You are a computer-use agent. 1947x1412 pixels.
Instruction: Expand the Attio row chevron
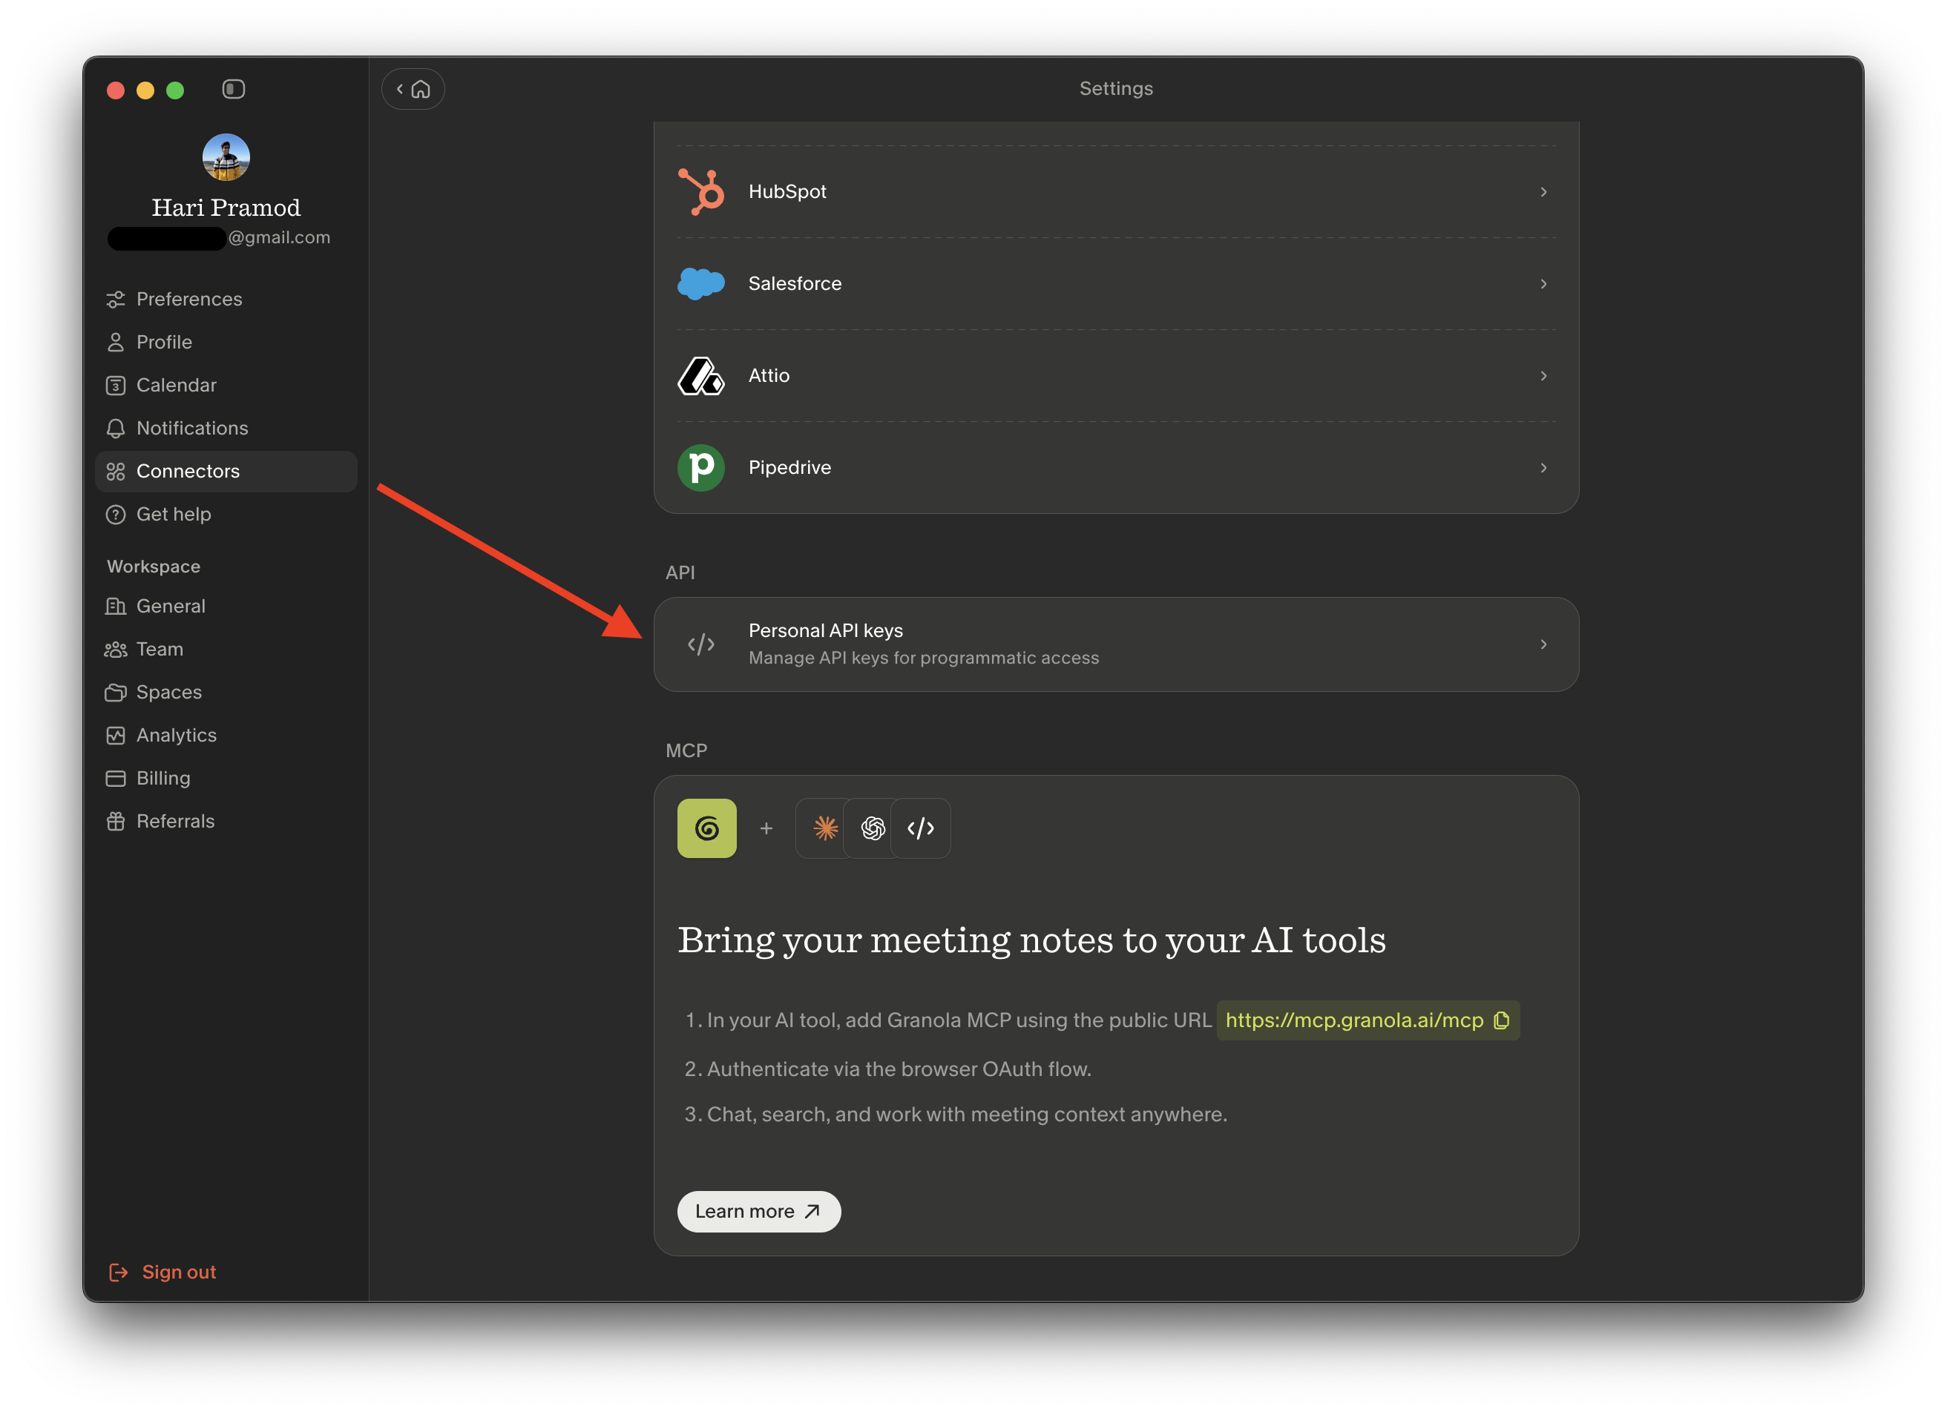click(1543, 376)
